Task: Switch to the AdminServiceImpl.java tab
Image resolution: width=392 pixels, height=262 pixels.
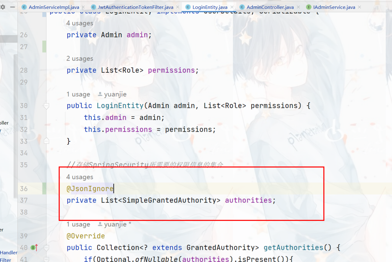Action: 54,7
